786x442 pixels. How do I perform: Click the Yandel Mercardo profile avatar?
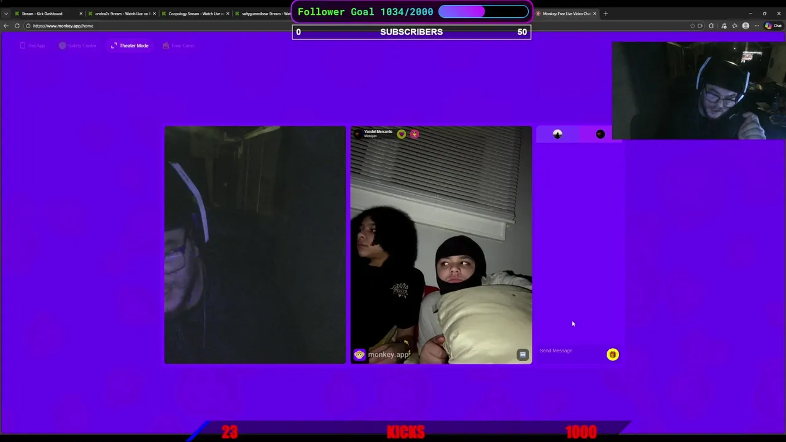358,133
